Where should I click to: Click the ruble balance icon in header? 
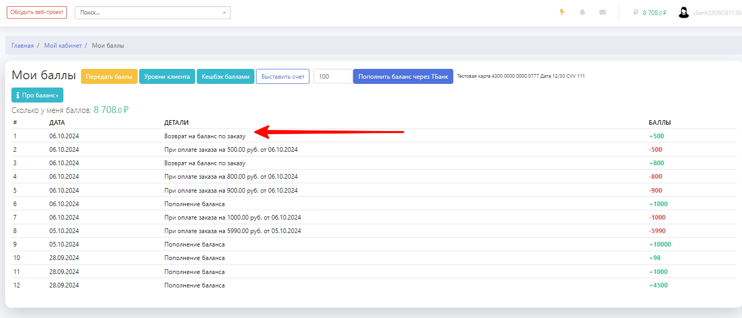tap(636, 12)
